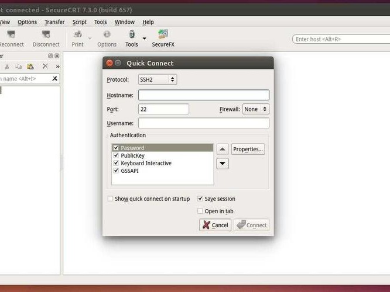The height and width of the screenshot is (292, 390).
Task: Click the copy icon in session manager
Action: pos(18,66)
